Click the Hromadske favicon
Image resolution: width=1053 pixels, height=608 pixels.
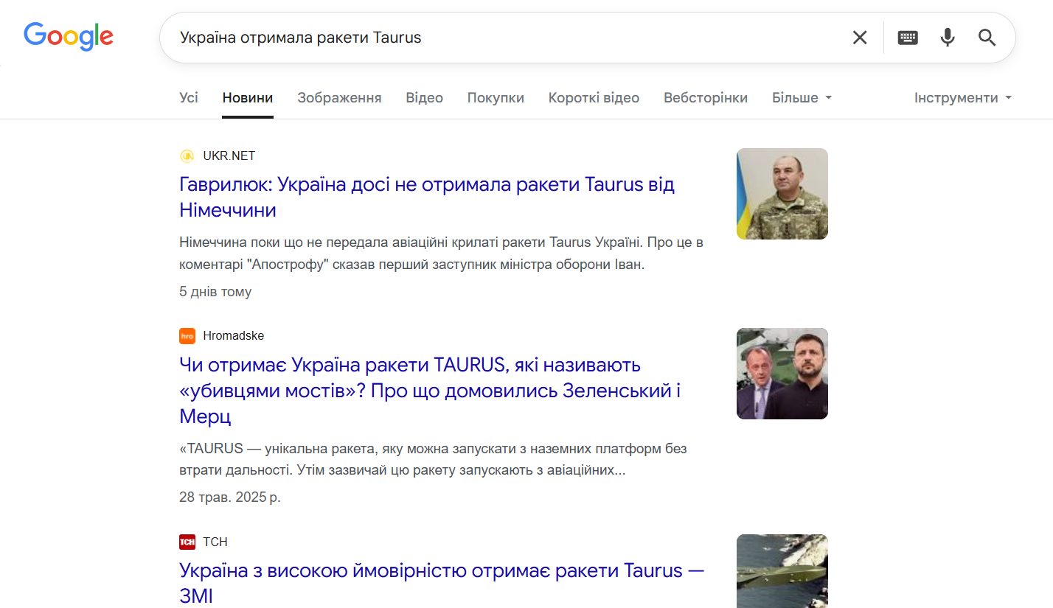click(187, 336)
